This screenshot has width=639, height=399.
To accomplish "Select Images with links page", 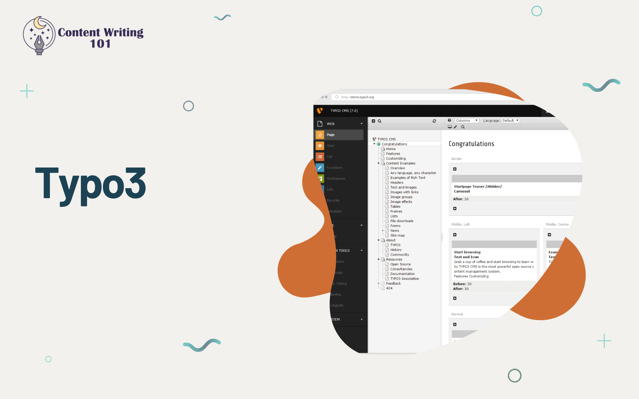I will [x=404, y=192].
